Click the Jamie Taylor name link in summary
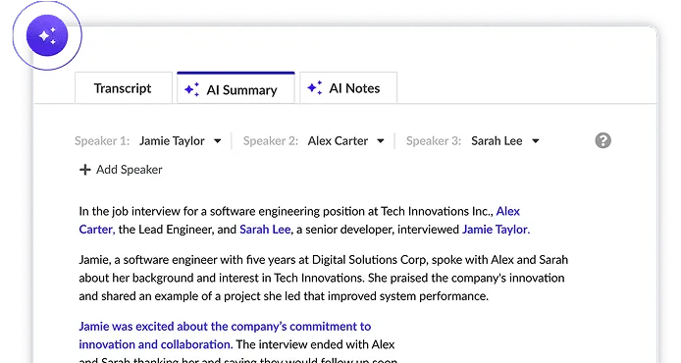Image resolution: width=681 pixels, height=363 pixels. tap(496, 230)
